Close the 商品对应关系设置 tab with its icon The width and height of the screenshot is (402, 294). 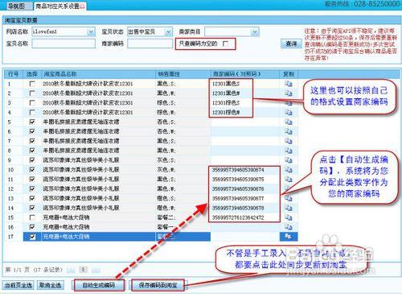coord(82,6)
